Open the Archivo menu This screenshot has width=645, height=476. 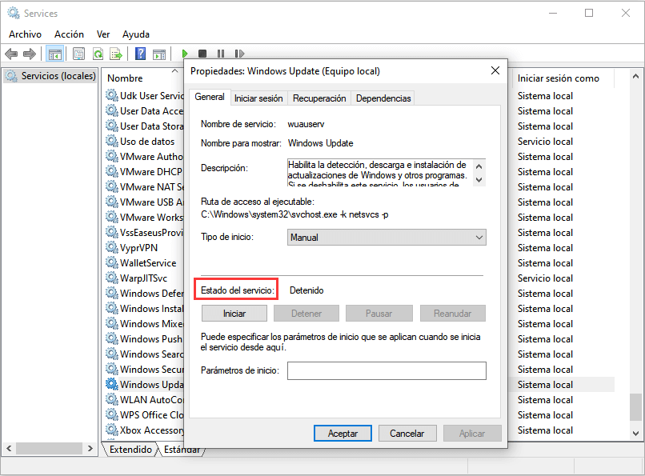[x=25, y=34]
